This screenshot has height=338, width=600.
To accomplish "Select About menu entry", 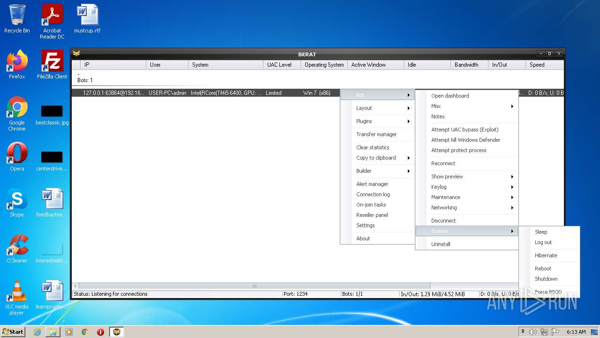I will coord(377,238).
